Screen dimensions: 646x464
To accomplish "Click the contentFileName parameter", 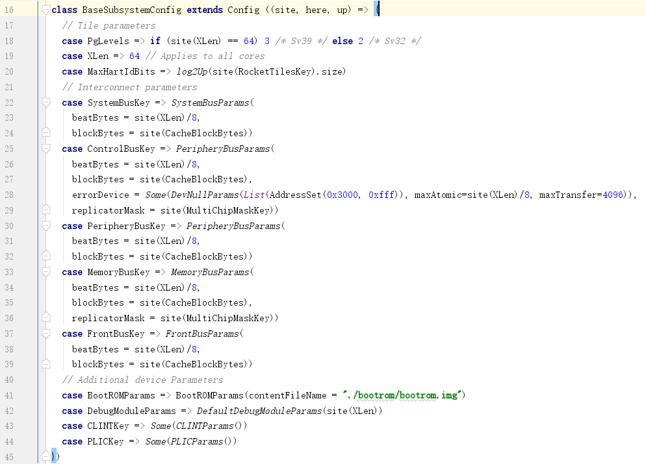I will pos(287,396).
